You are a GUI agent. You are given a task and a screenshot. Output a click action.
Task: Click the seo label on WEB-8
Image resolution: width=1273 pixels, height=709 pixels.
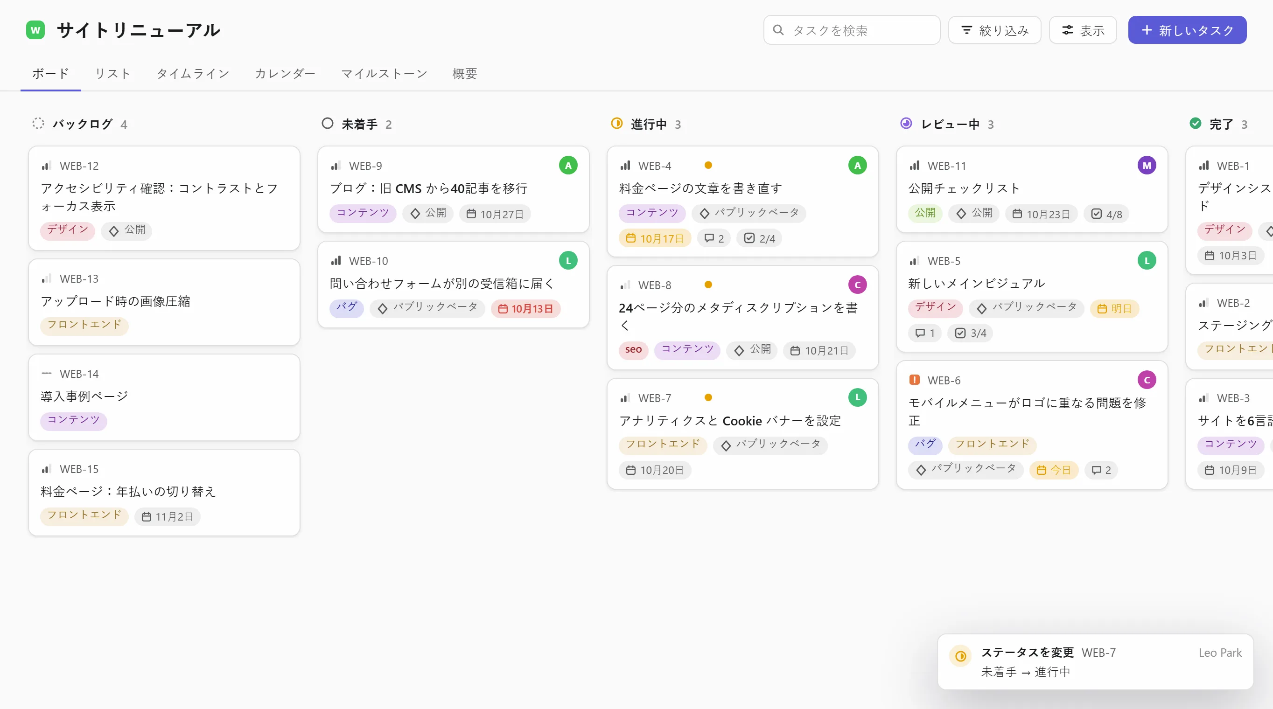tap(633, 350)
